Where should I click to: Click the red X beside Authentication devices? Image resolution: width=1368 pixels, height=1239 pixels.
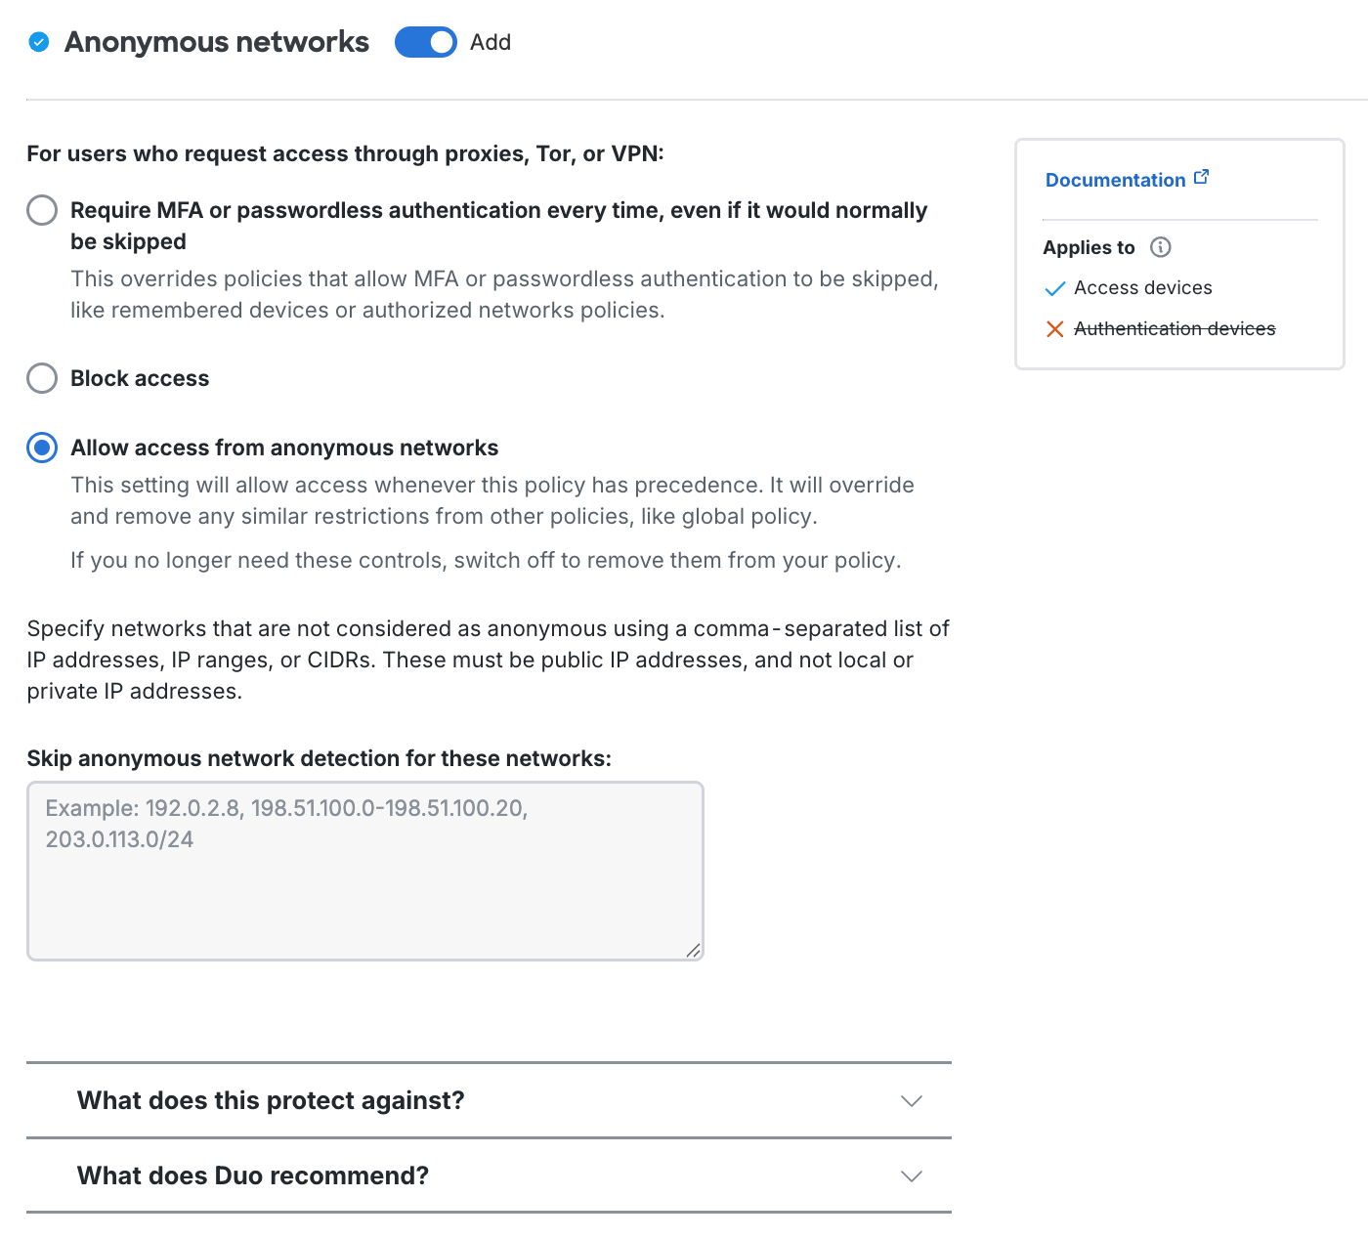pos(1055,329)
